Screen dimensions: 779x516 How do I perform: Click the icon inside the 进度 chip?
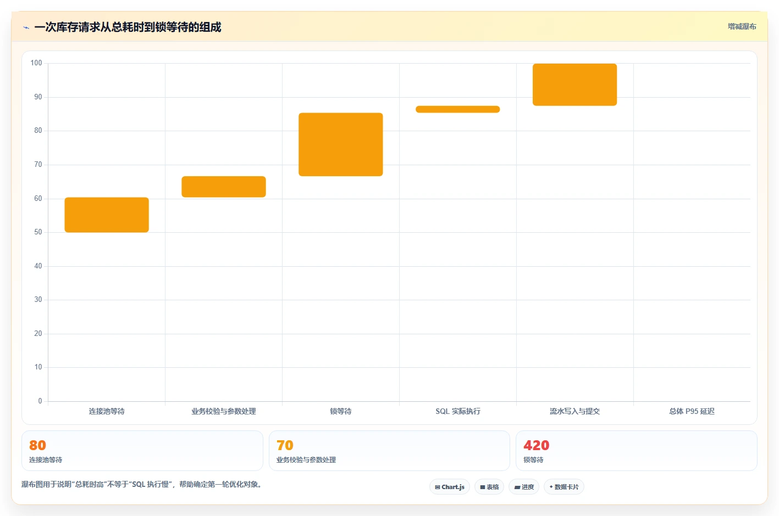pos(517,487)
